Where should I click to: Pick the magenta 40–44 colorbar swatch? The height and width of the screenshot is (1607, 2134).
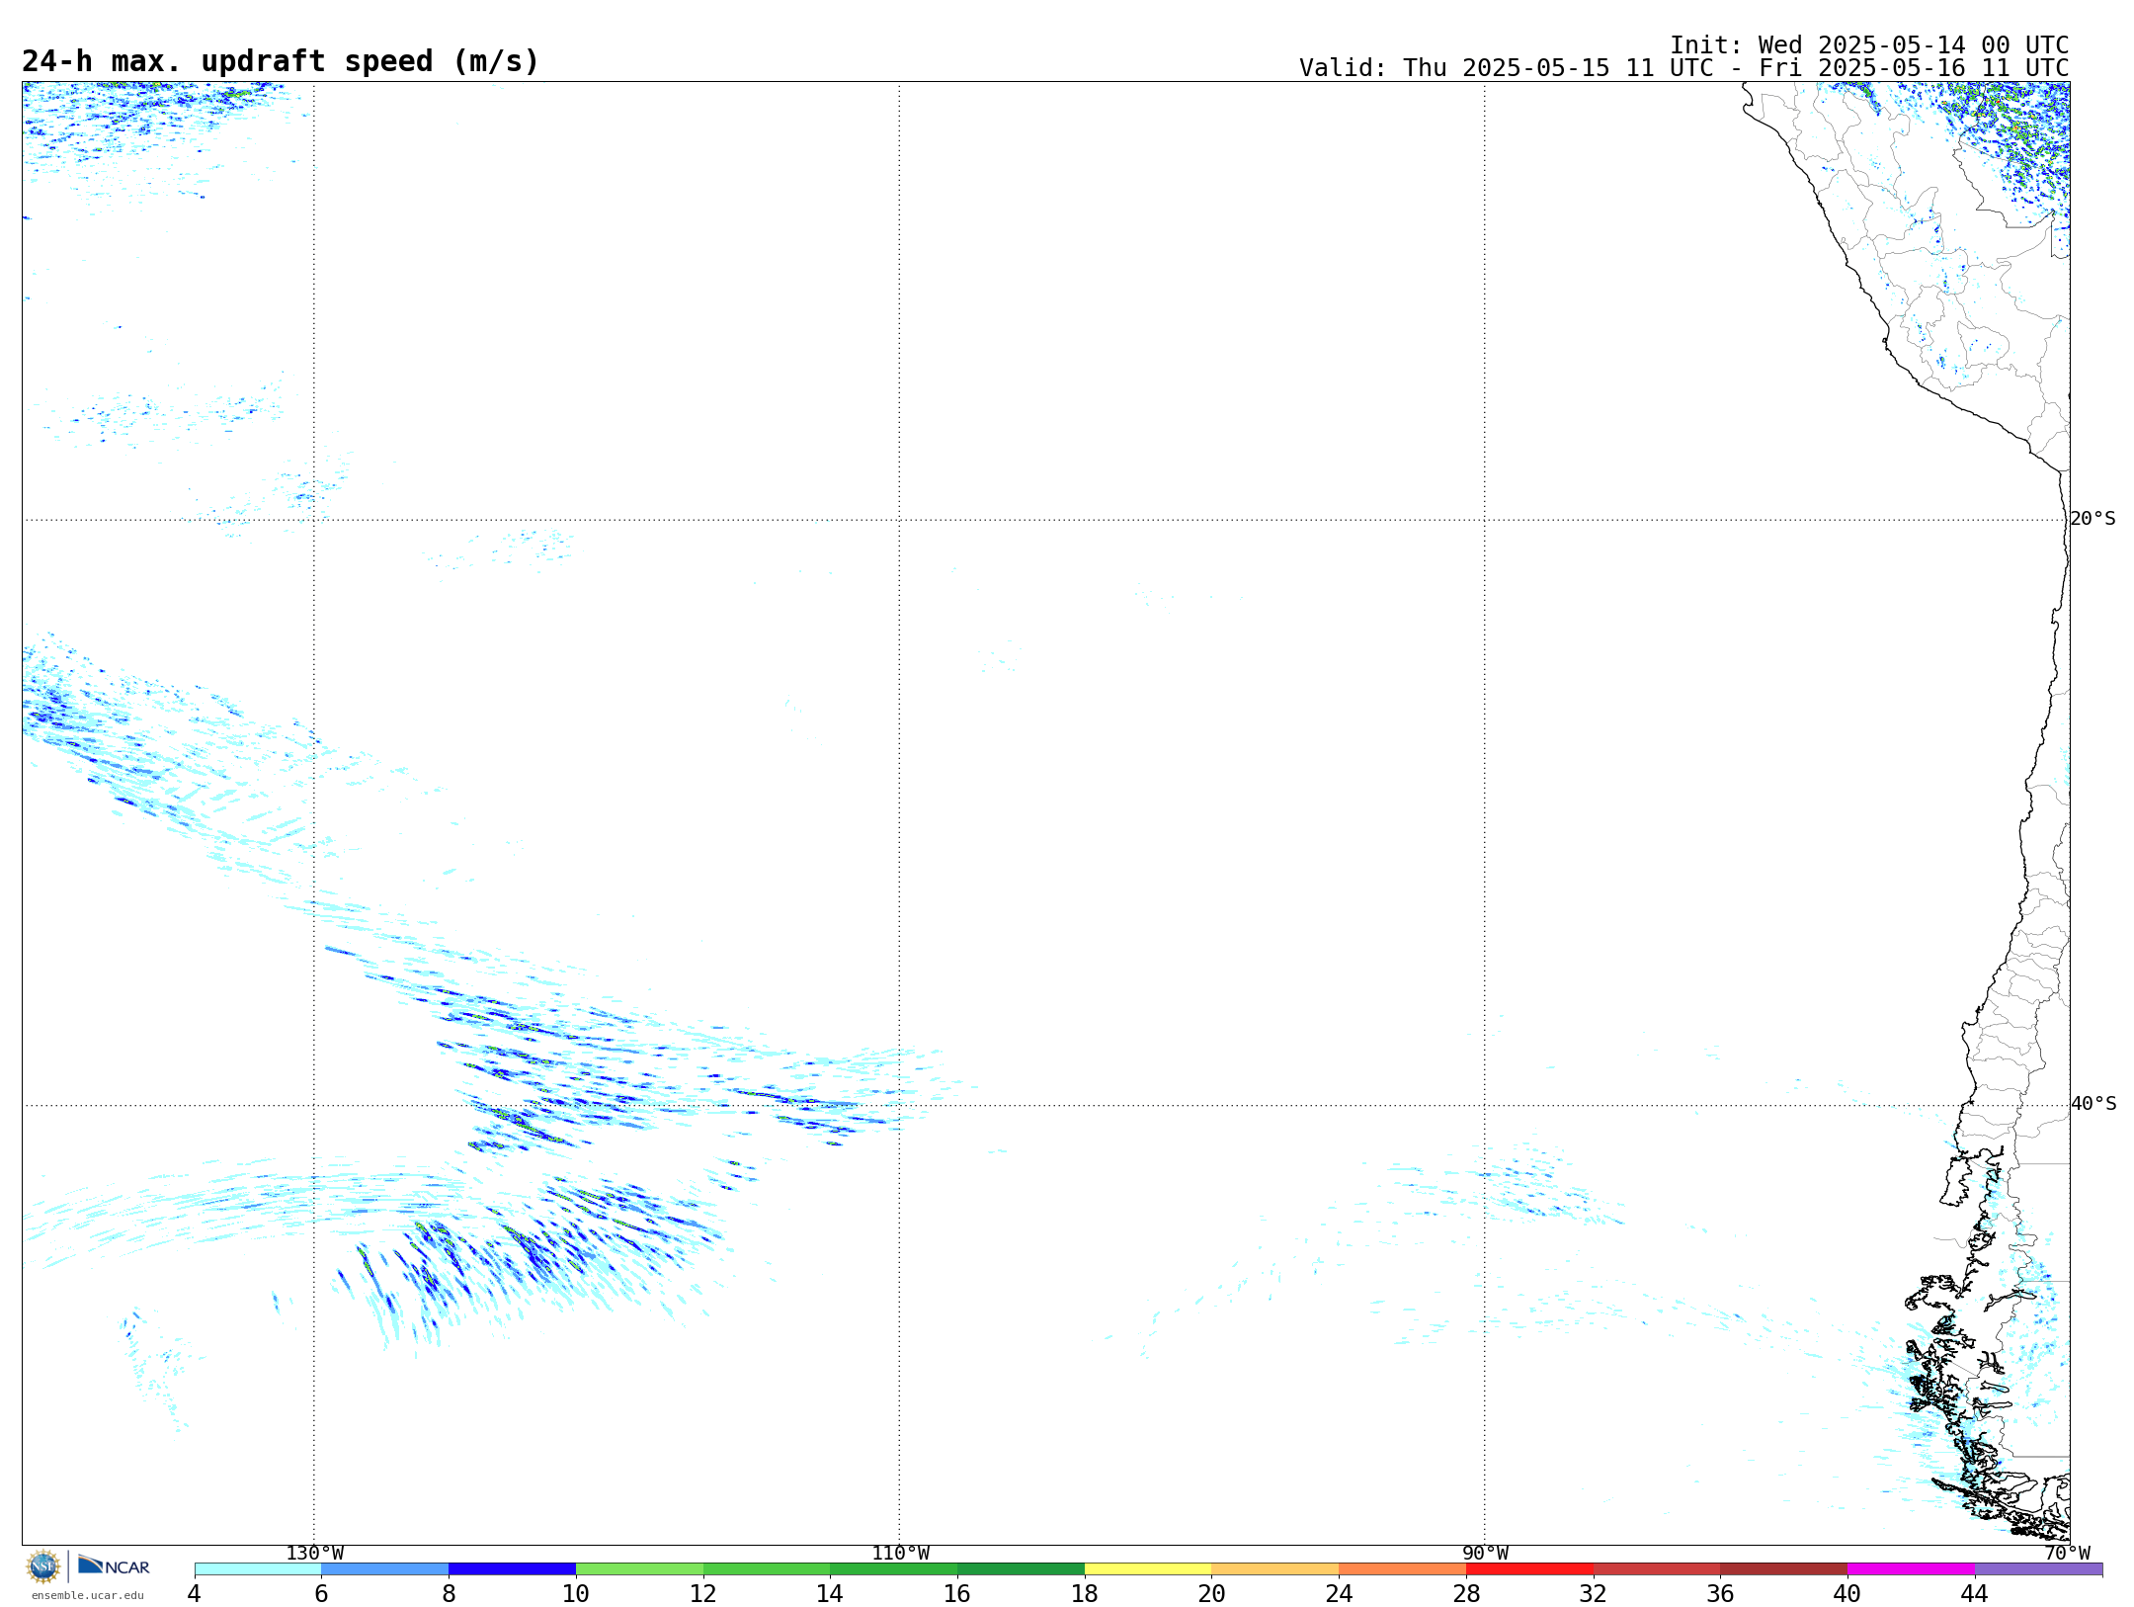[1911, 1569]
